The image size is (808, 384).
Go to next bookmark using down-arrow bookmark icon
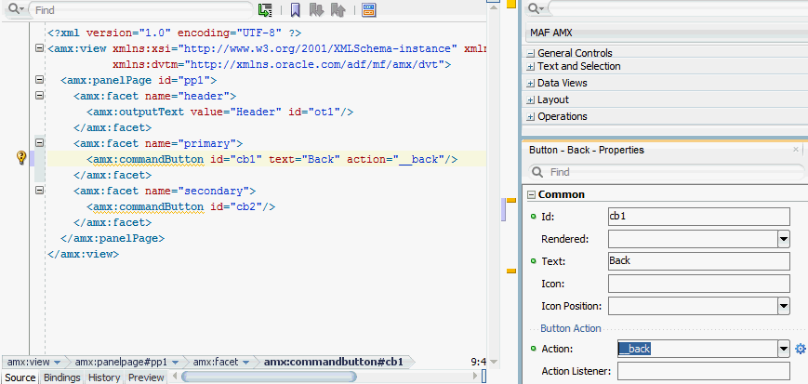click(316, 10)
